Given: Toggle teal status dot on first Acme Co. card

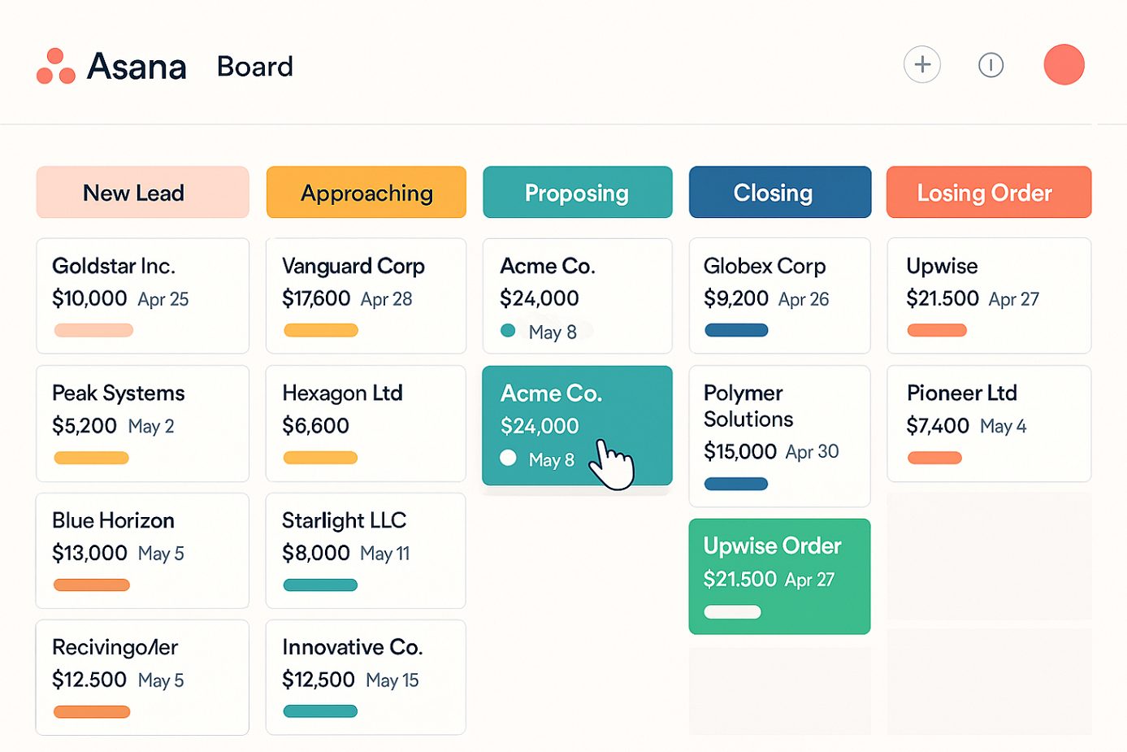Looking at the screenshot, I should pos(509,330).
